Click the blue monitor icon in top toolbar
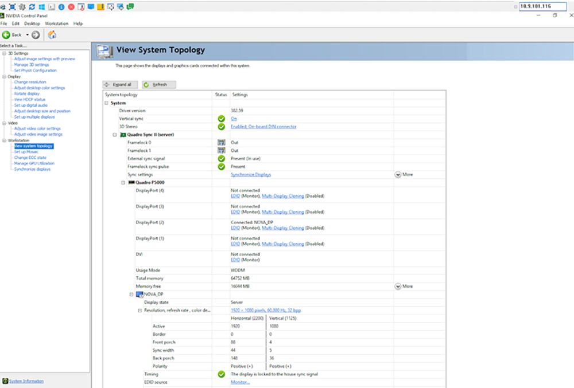 [x=91, y=6]
